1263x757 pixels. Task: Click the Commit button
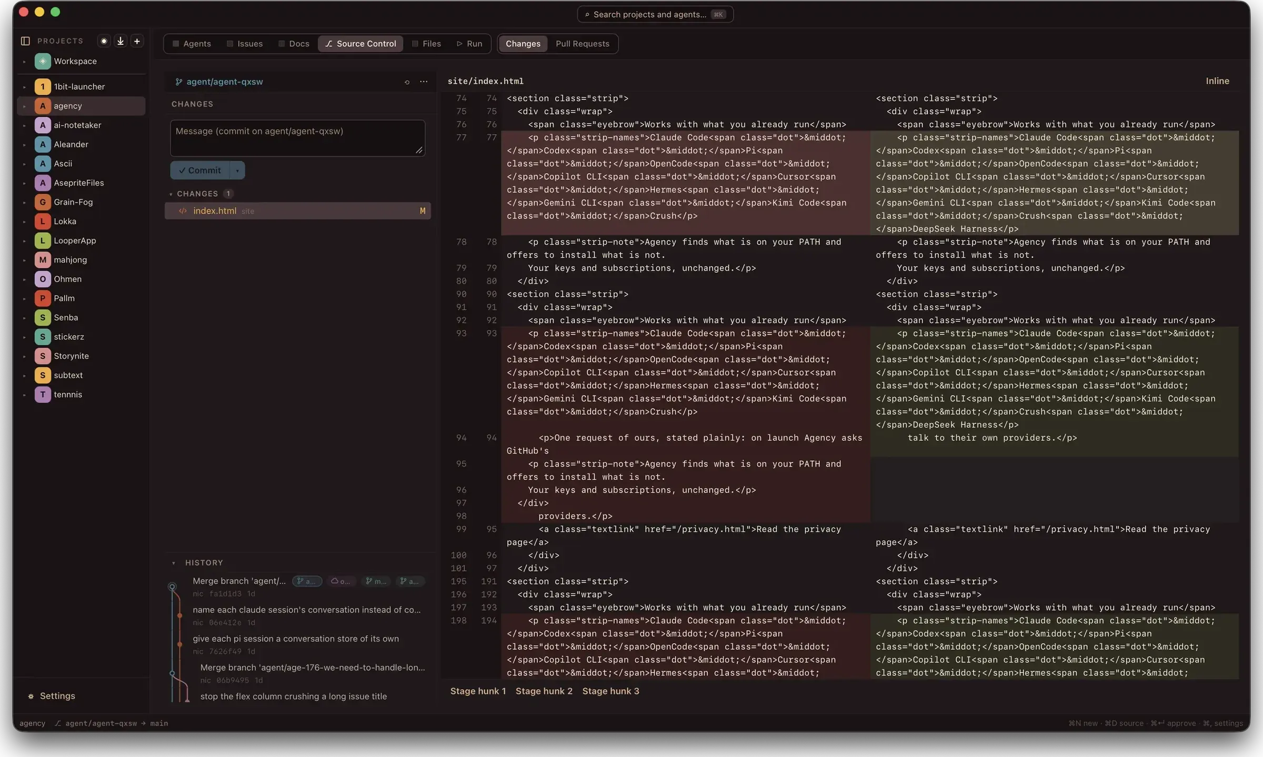200,170
